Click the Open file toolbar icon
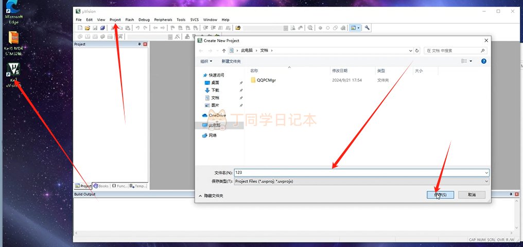Image resolution: width=523 pixels, height=247 pixels. click(88, 28)
